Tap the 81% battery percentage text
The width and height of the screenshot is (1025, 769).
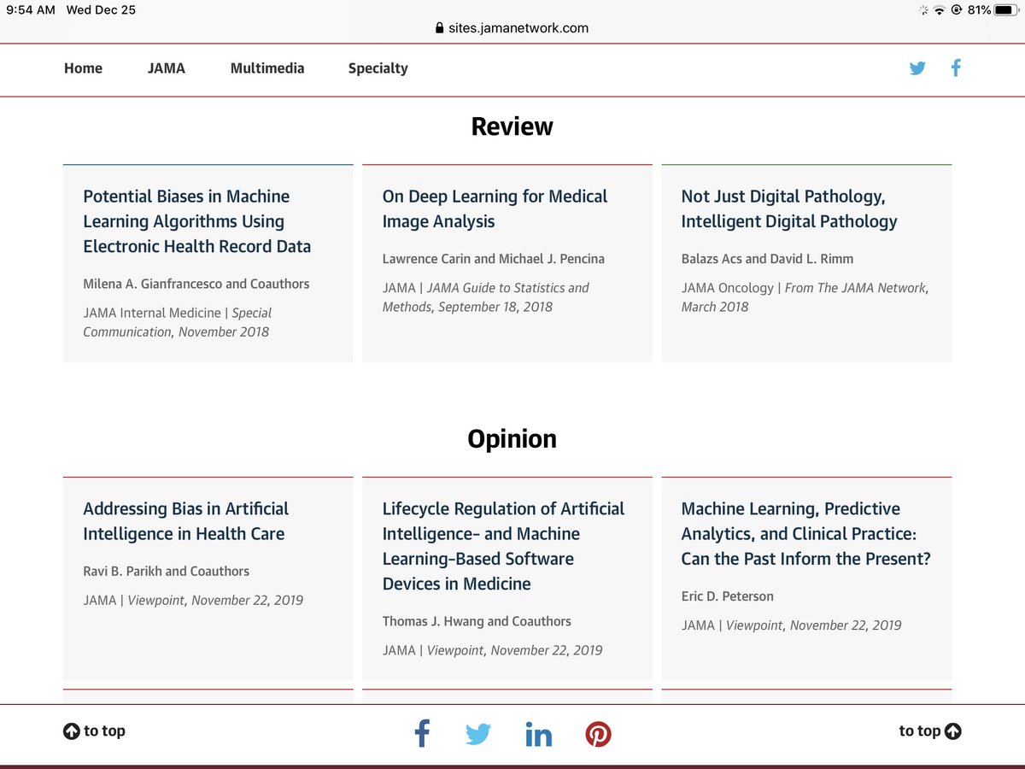pyautogui.click(x=979, y=10)
